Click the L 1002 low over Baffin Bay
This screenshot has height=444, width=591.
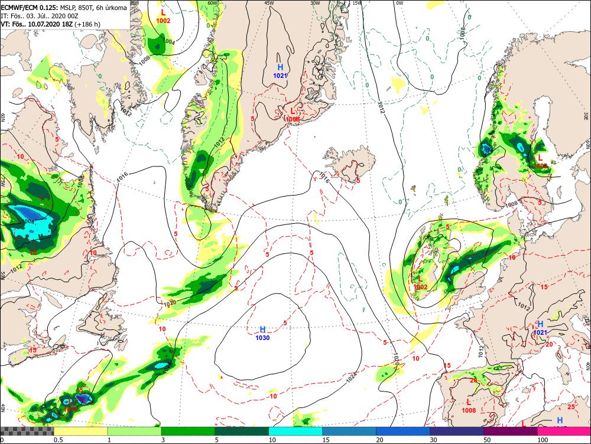[163, 17]
